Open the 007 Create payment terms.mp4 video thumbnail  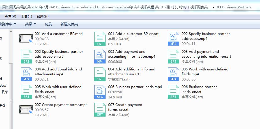tap(26, 109)
